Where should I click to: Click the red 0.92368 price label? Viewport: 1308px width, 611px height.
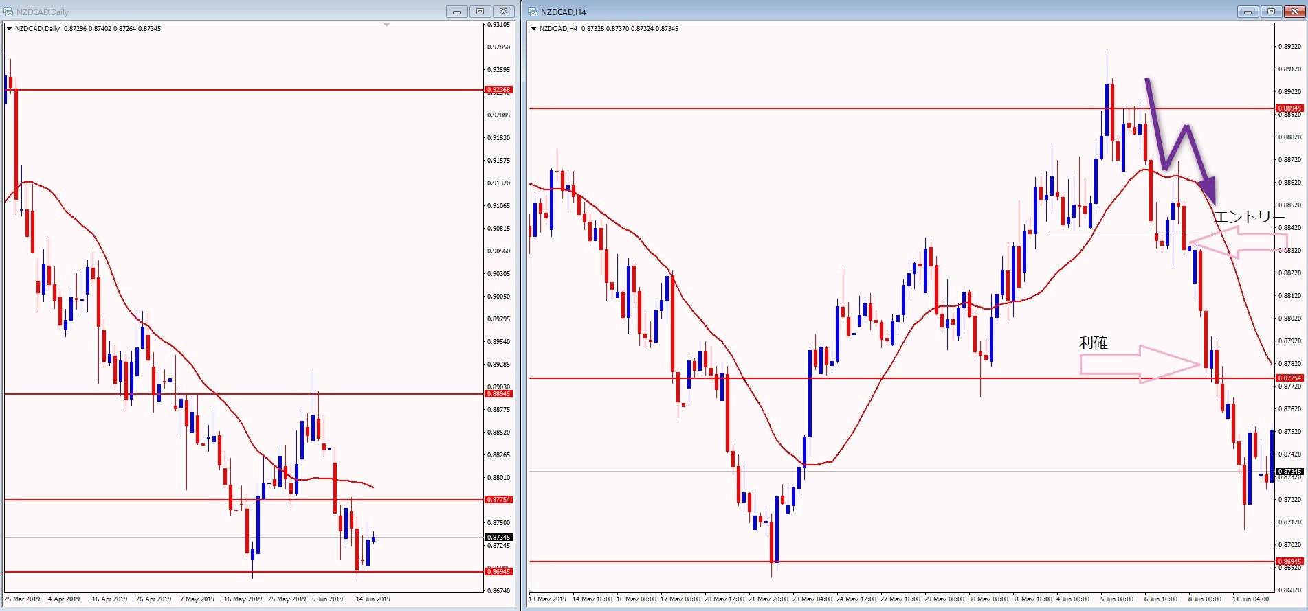[x=498, y=90]
